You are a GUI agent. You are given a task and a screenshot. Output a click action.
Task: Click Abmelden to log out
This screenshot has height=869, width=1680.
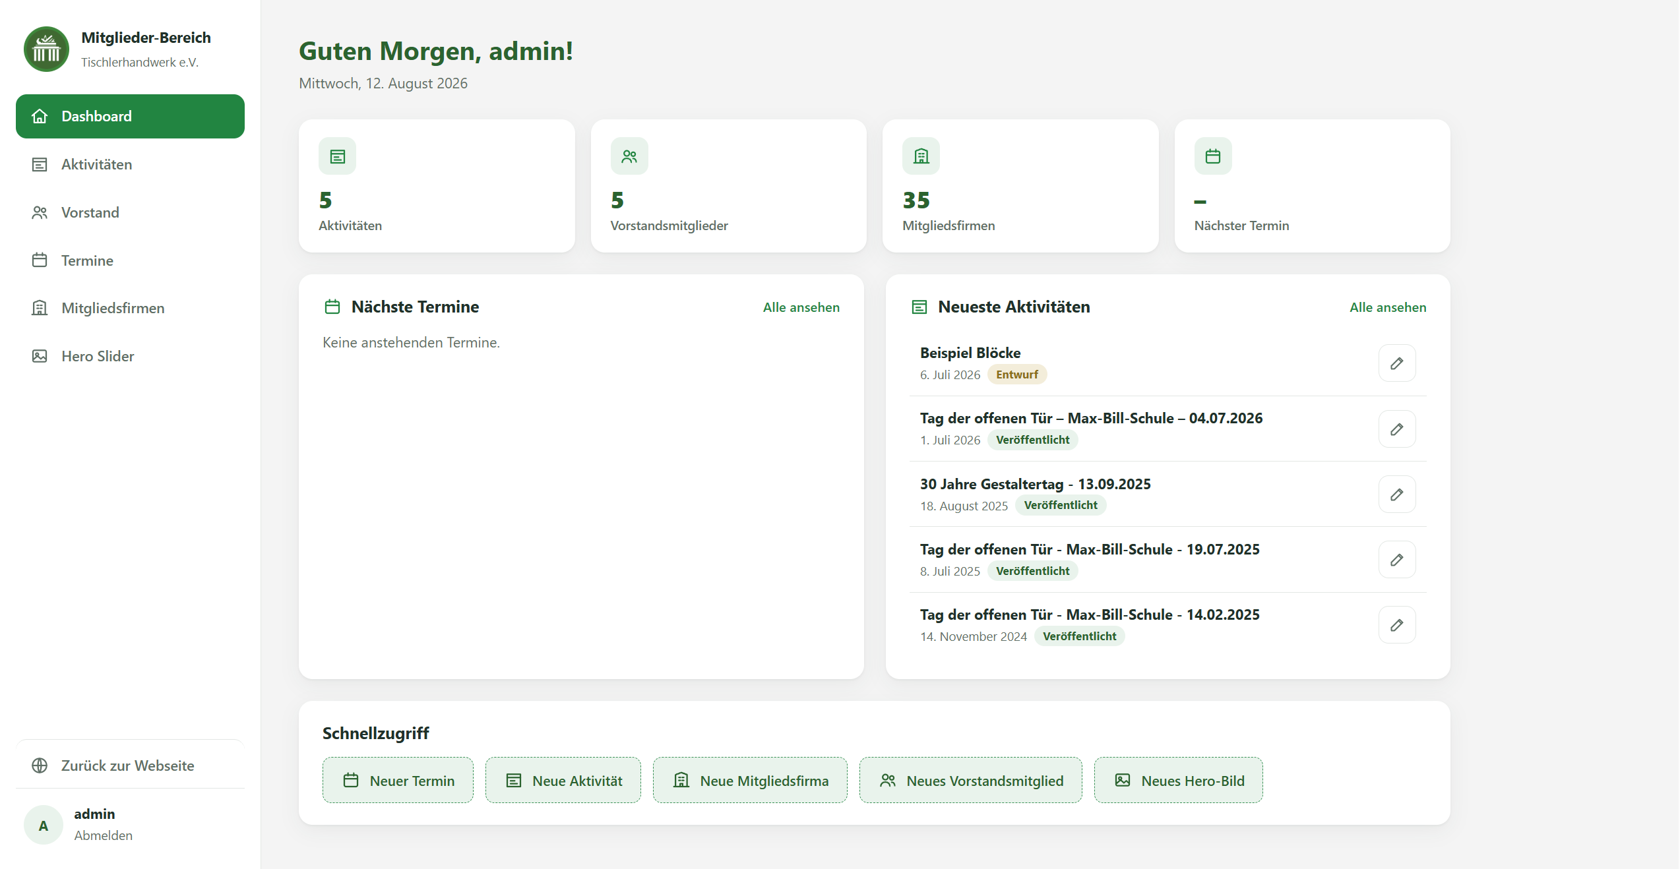point(104,835)
